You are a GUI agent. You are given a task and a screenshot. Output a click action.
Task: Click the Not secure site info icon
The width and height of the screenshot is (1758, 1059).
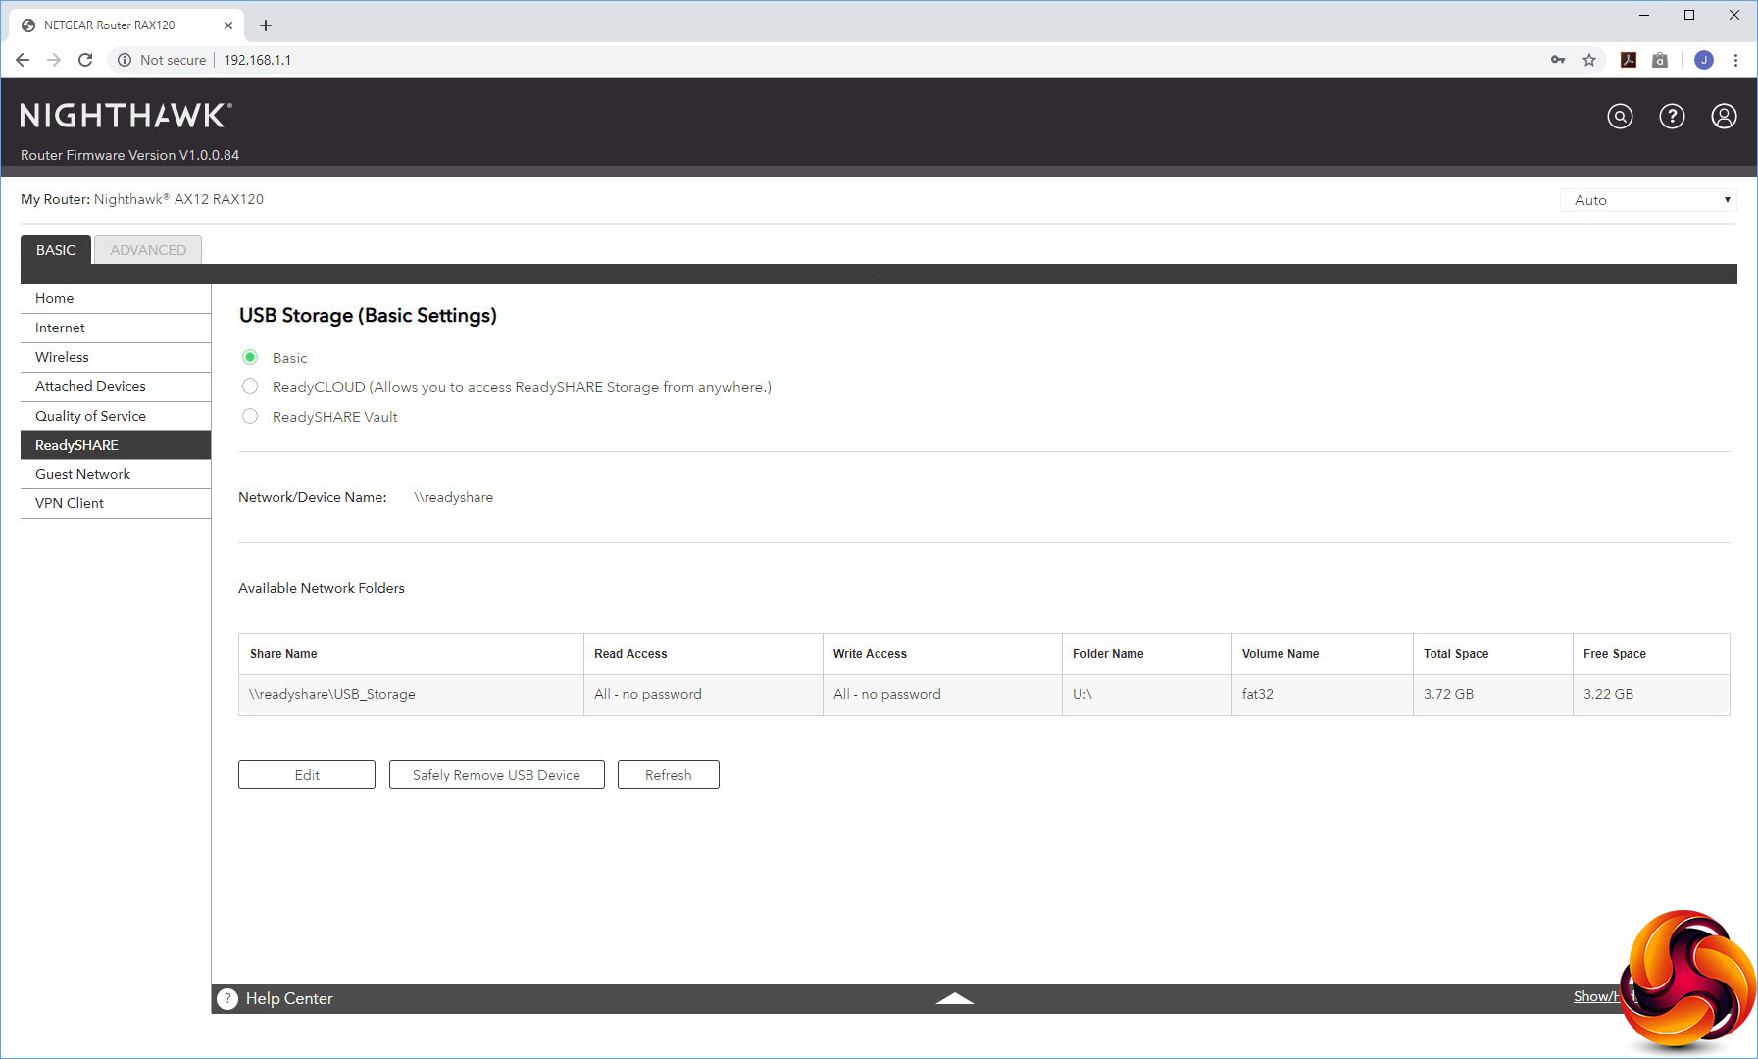click(125, 60)
